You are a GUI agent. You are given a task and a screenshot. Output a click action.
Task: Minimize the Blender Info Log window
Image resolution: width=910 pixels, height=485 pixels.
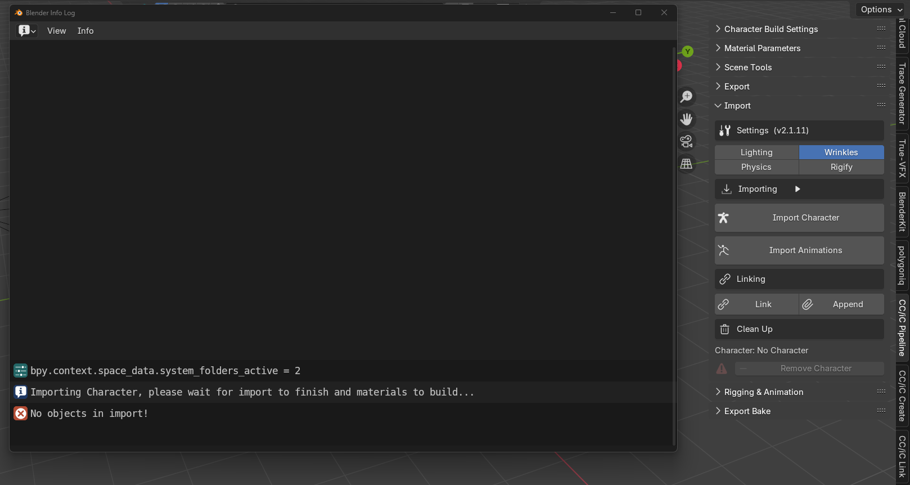pyautogui.click(x=613, y=12)
